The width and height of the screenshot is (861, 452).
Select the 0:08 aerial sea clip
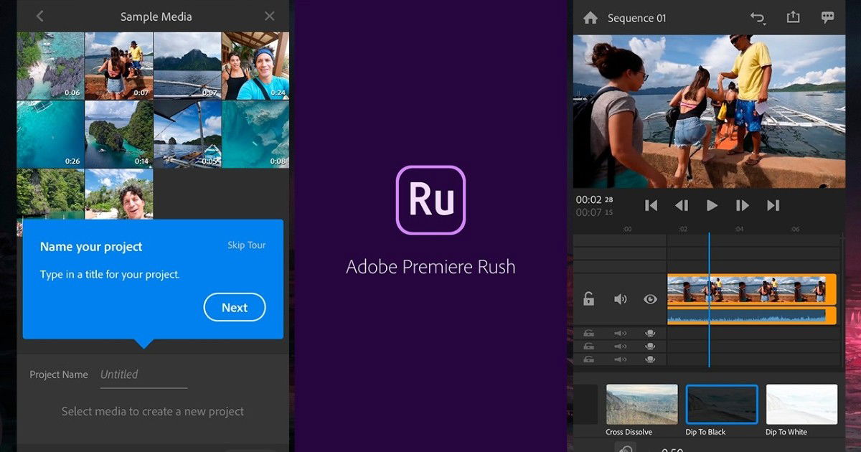pyautogui.click(x=255, y=134)
